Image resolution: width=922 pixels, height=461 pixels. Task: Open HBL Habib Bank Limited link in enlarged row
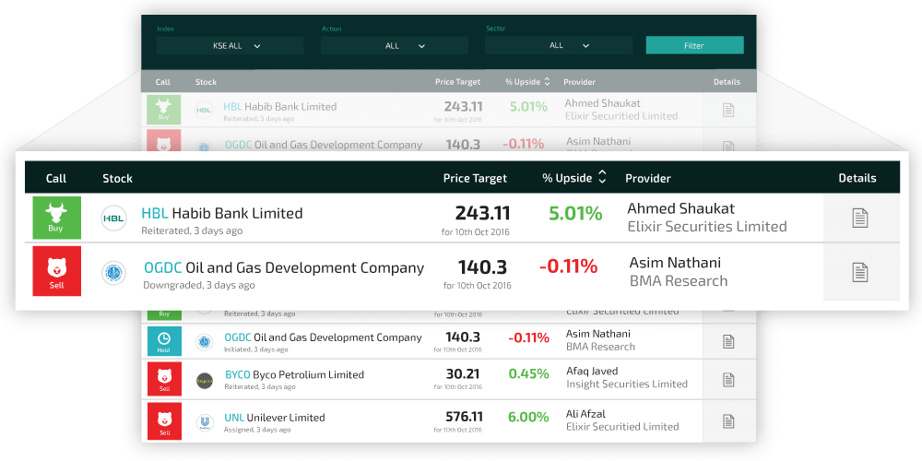click(222, 212)
